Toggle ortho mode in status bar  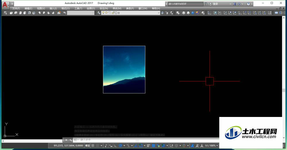point(116,146)
